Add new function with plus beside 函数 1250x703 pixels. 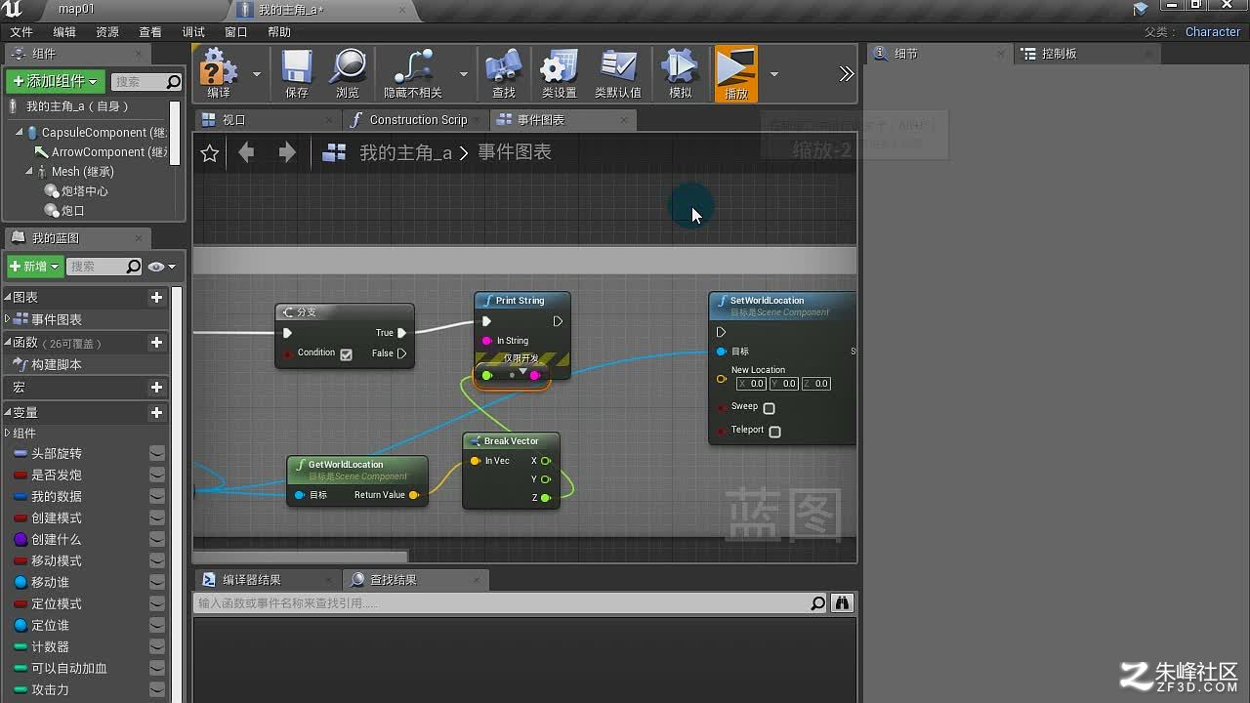coord(156,343)
